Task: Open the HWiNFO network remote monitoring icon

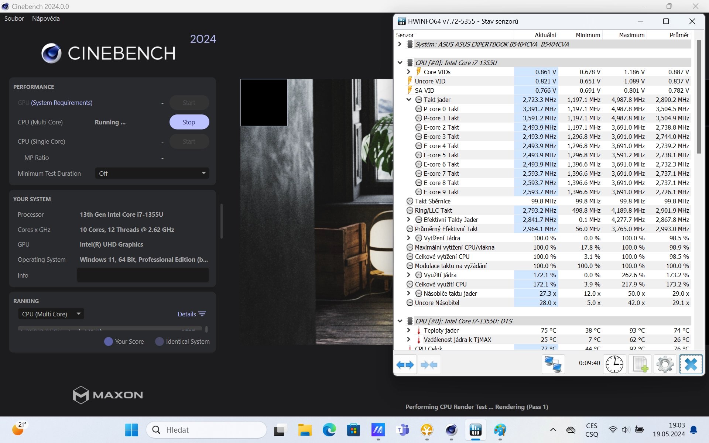Action: click(553, 364)
